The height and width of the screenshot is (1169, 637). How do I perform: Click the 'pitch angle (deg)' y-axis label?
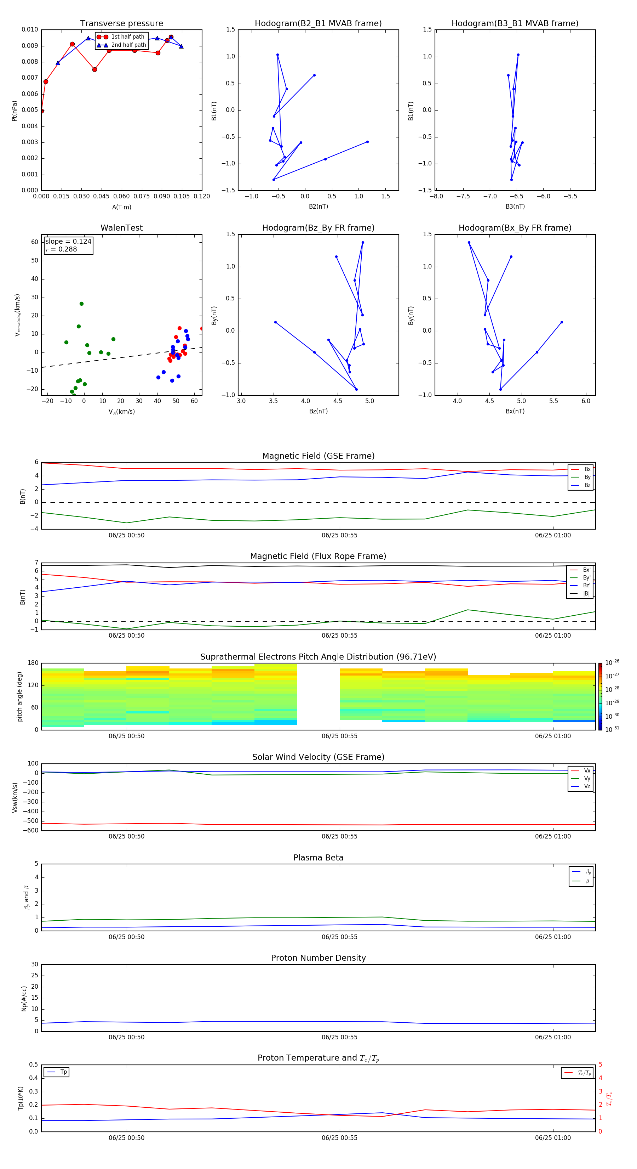pyautogui.click(x=19, y=696)
